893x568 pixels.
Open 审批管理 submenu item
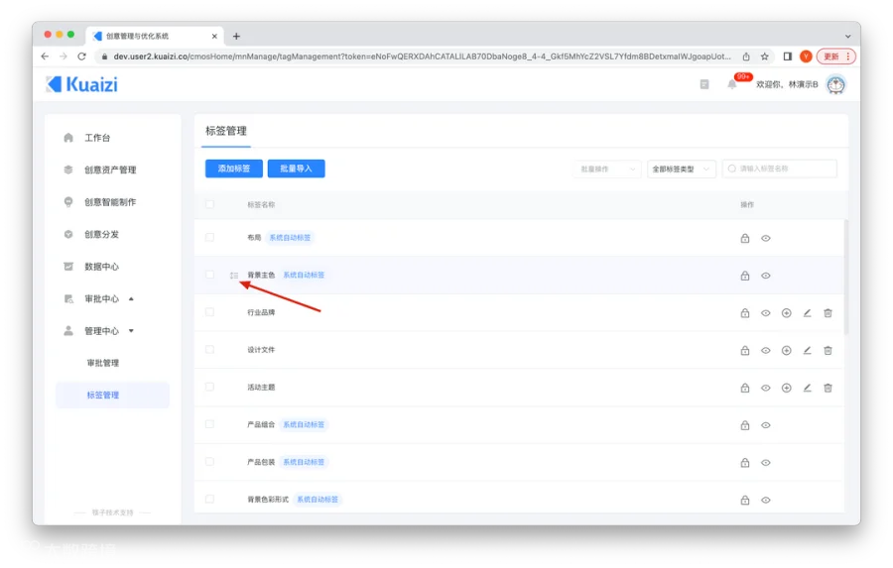[103, 363]
